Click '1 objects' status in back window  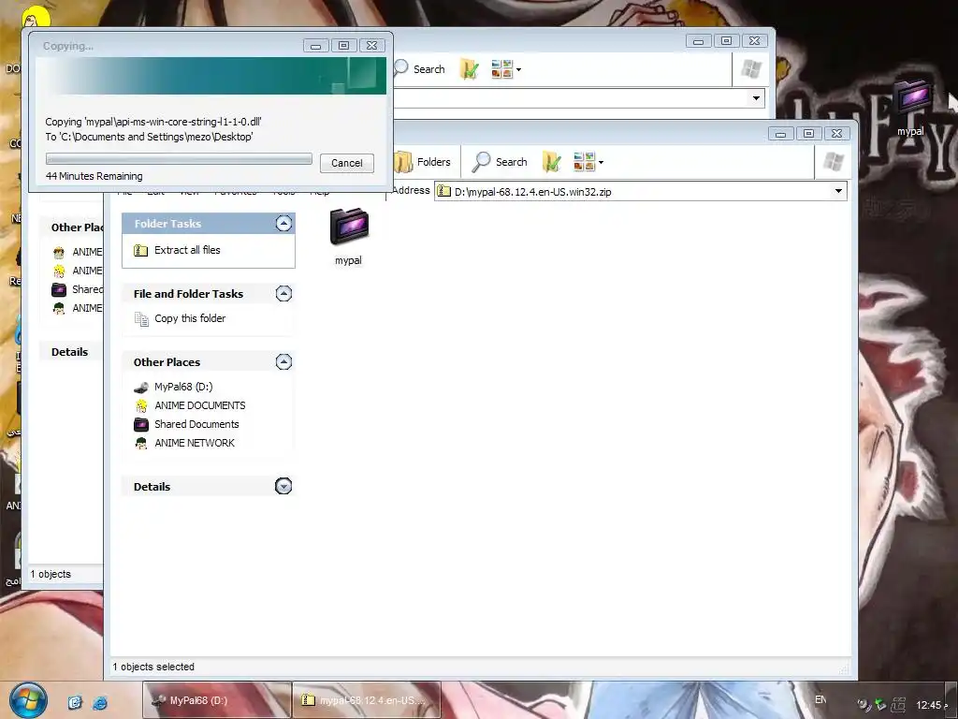point(51,574)
